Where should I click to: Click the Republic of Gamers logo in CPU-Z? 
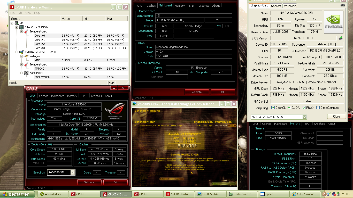114,112
